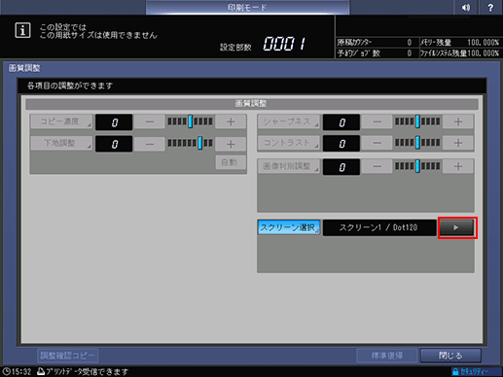This screenshot has width=503, height=377.
Task: Increase コントラスト with the plus button
Action: click(458, 143)
